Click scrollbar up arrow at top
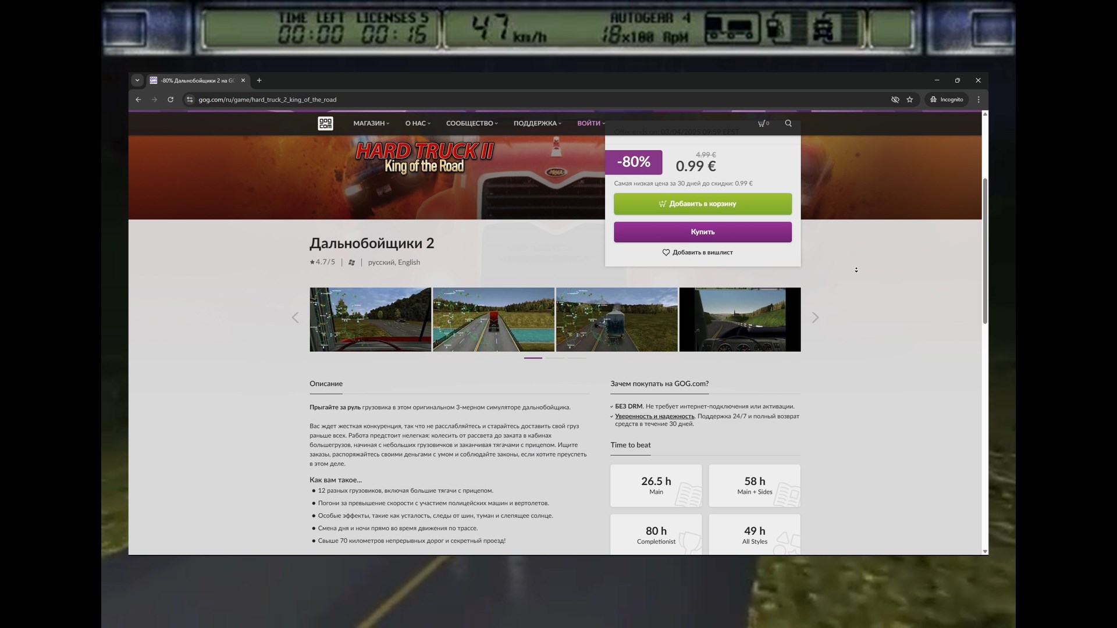 coord(985,114)
